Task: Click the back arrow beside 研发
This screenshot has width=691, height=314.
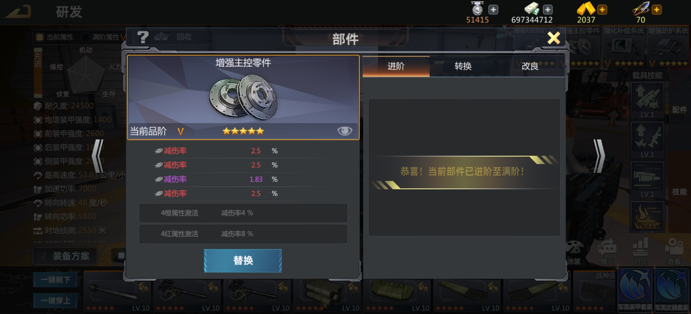Action: [x=19, y=12]
